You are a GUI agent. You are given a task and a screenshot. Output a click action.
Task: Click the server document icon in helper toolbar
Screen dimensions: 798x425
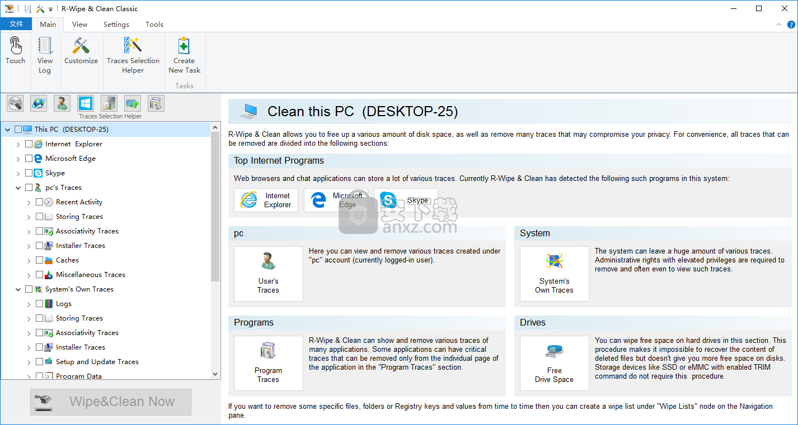click(x=109, y=103)
